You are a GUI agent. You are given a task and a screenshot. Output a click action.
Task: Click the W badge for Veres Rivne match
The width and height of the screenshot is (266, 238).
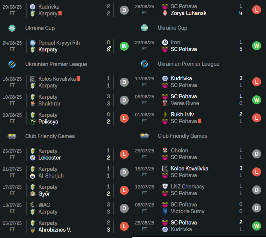coord(257,100)
